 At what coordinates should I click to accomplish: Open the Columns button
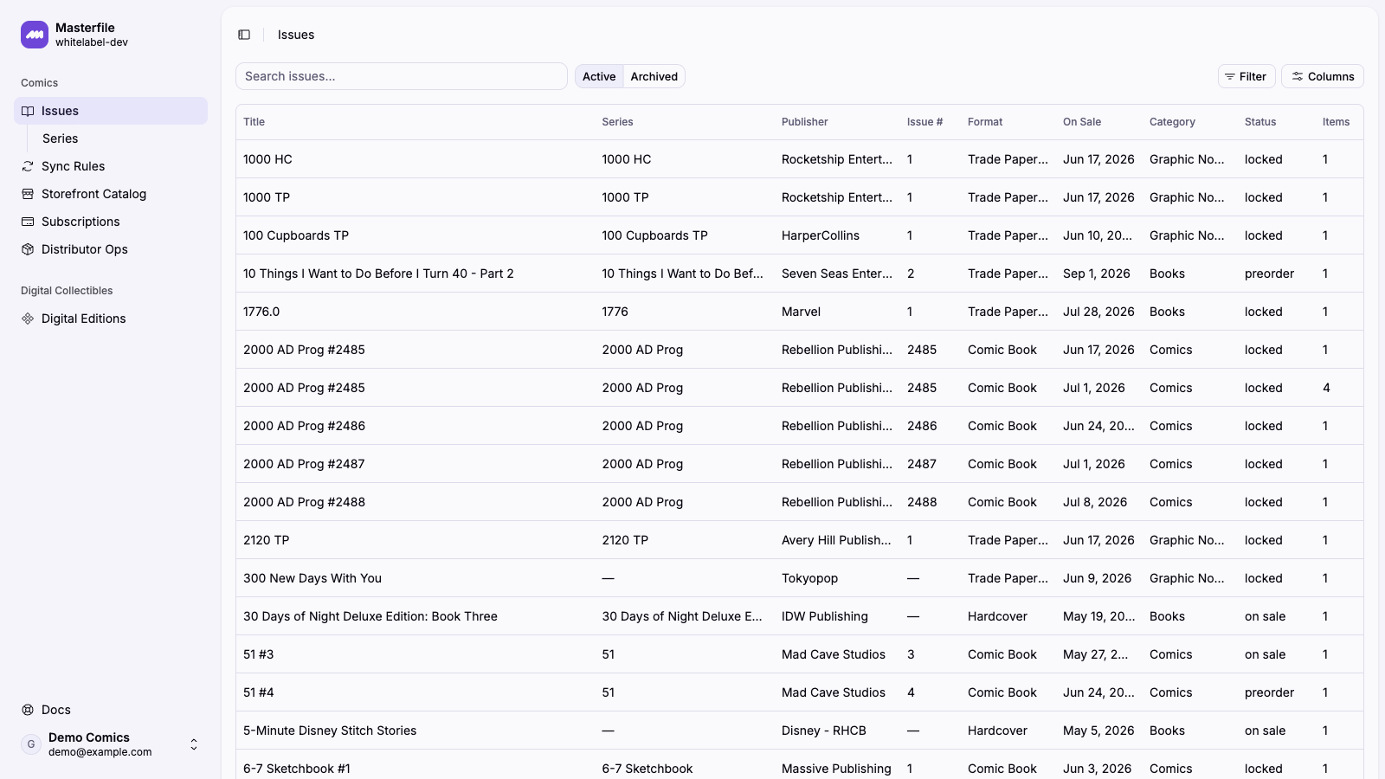[x=1323, y=76]
